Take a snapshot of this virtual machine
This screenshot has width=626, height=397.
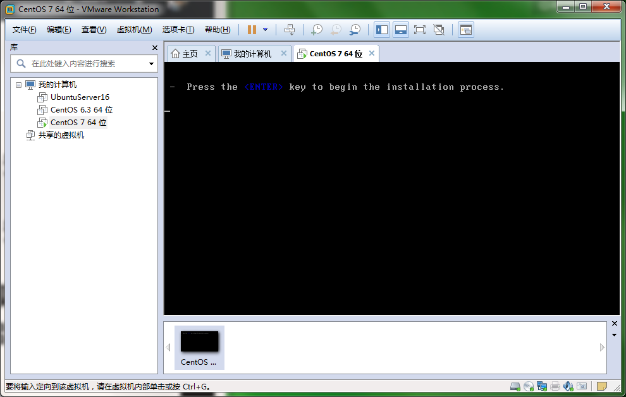point(317,30)
